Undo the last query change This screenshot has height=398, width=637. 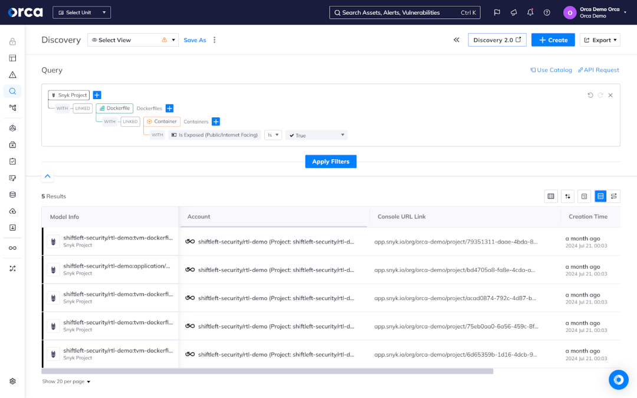[590, 95]
